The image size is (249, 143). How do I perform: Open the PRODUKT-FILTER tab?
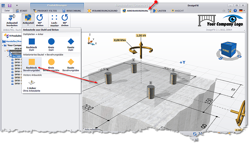(45, 11)
